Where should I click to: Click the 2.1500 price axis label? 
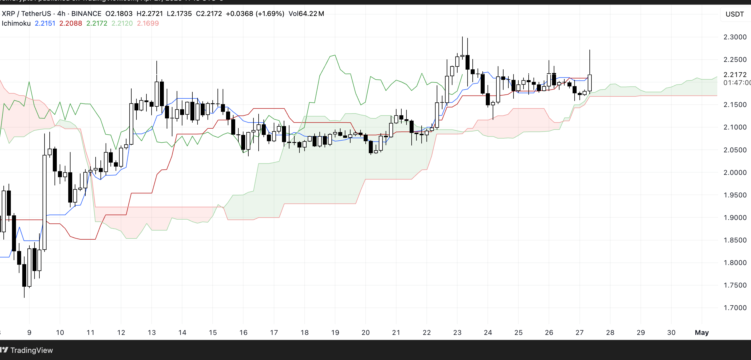pos(735,105)
